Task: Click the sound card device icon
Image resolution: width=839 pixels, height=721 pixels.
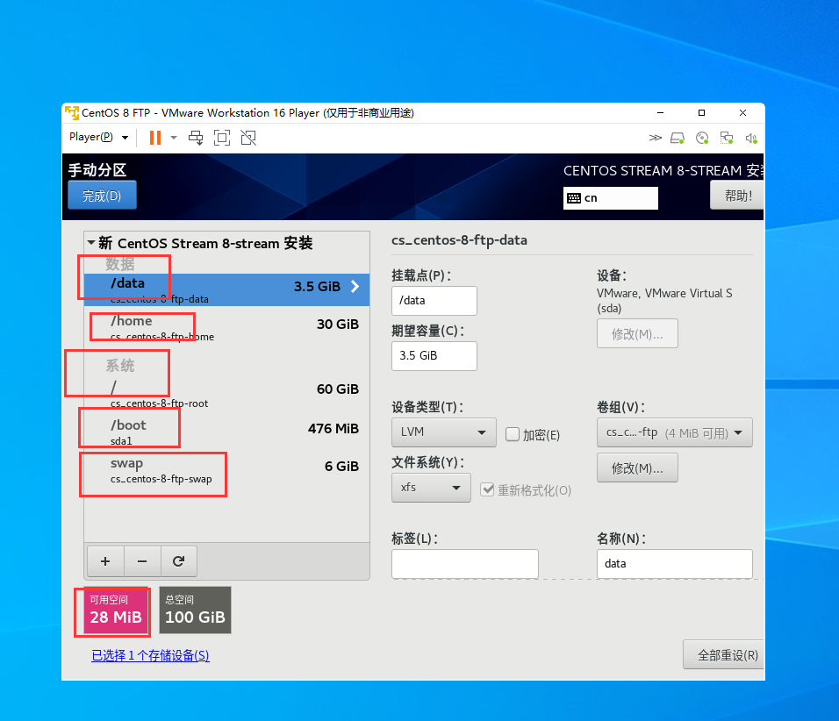Action: click(x=751, y=139)
